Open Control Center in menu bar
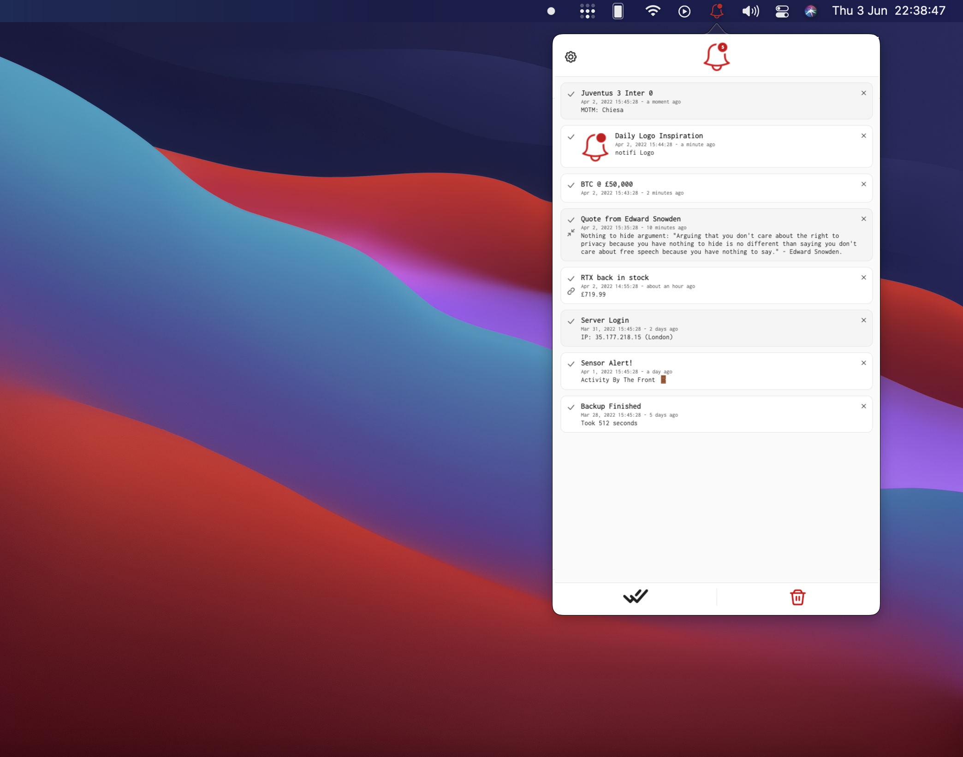This screenshot has width=963, height=757. pyautogui.click(x=782, y=11)
